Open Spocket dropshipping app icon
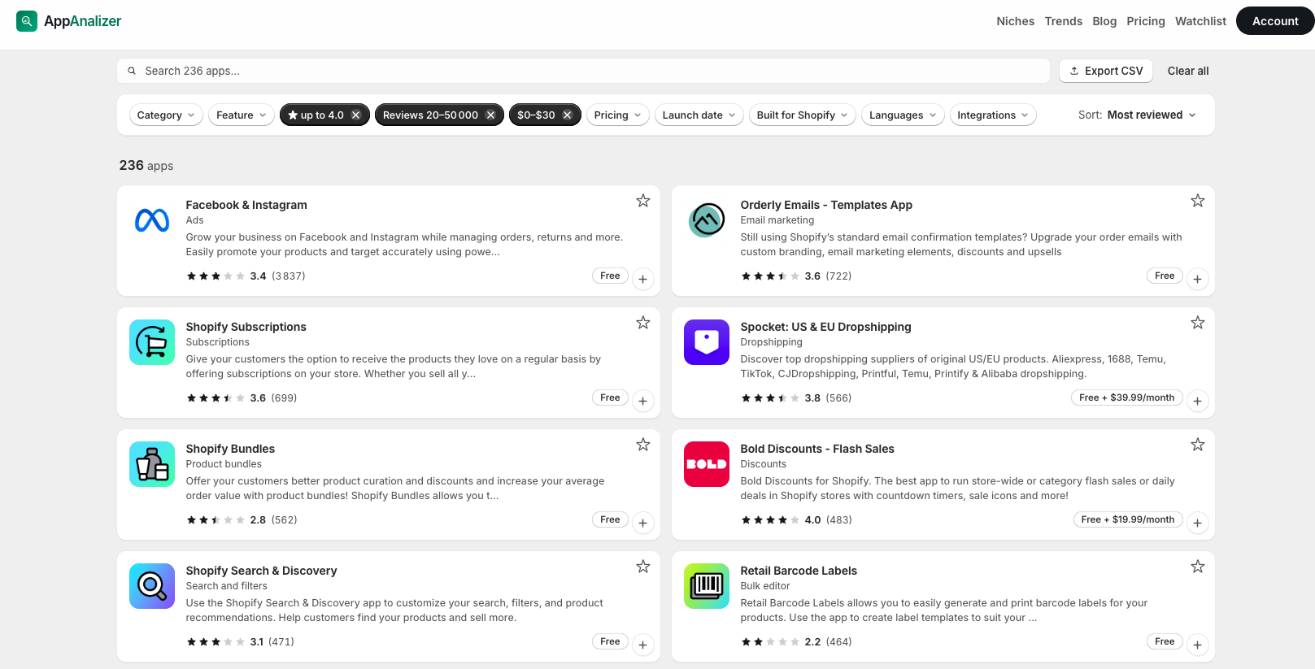The width and height of the screenshot is (1315, 669). click(707, 342)
